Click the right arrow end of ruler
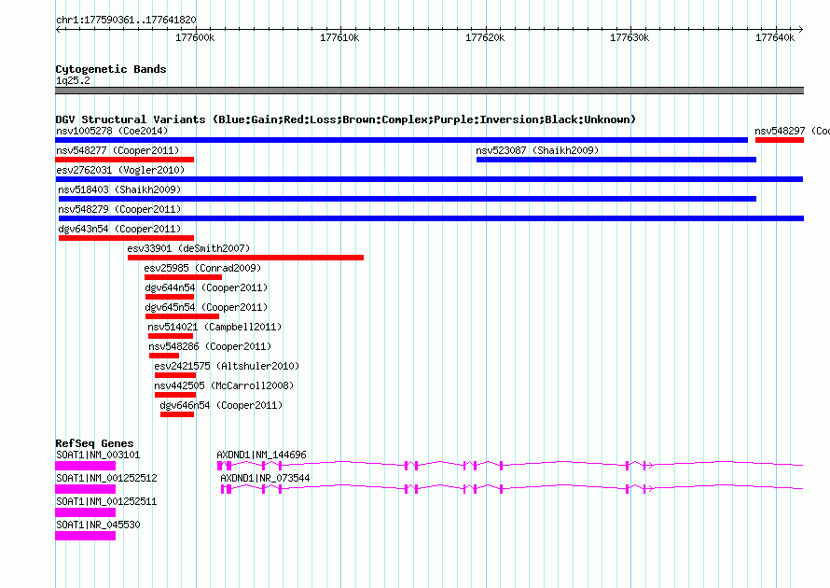 (800, 30)
